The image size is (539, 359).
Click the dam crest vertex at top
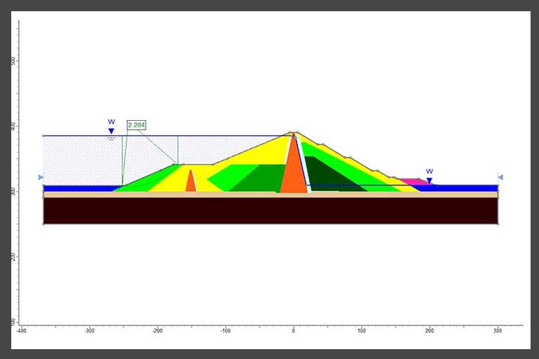tap(293, 132)
